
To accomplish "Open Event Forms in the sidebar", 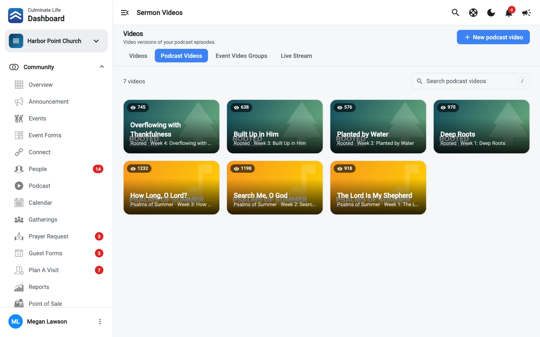I will (x=56, y=135).
